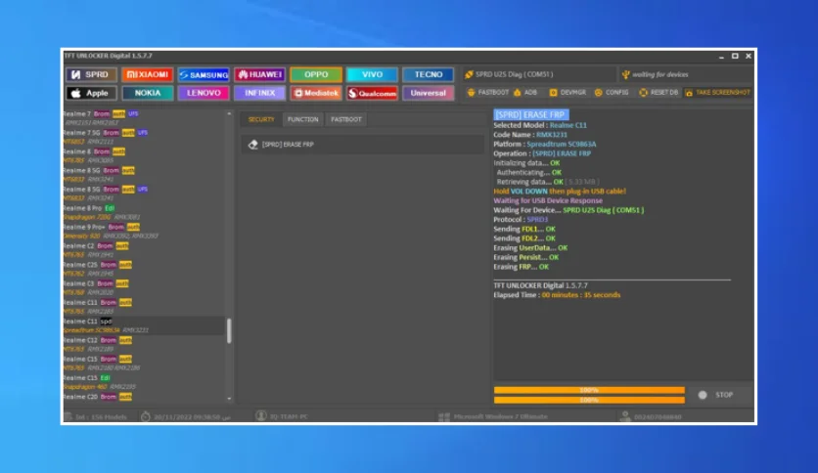Click the Hold VOL DOWN instruction line

tap(560, 192)
